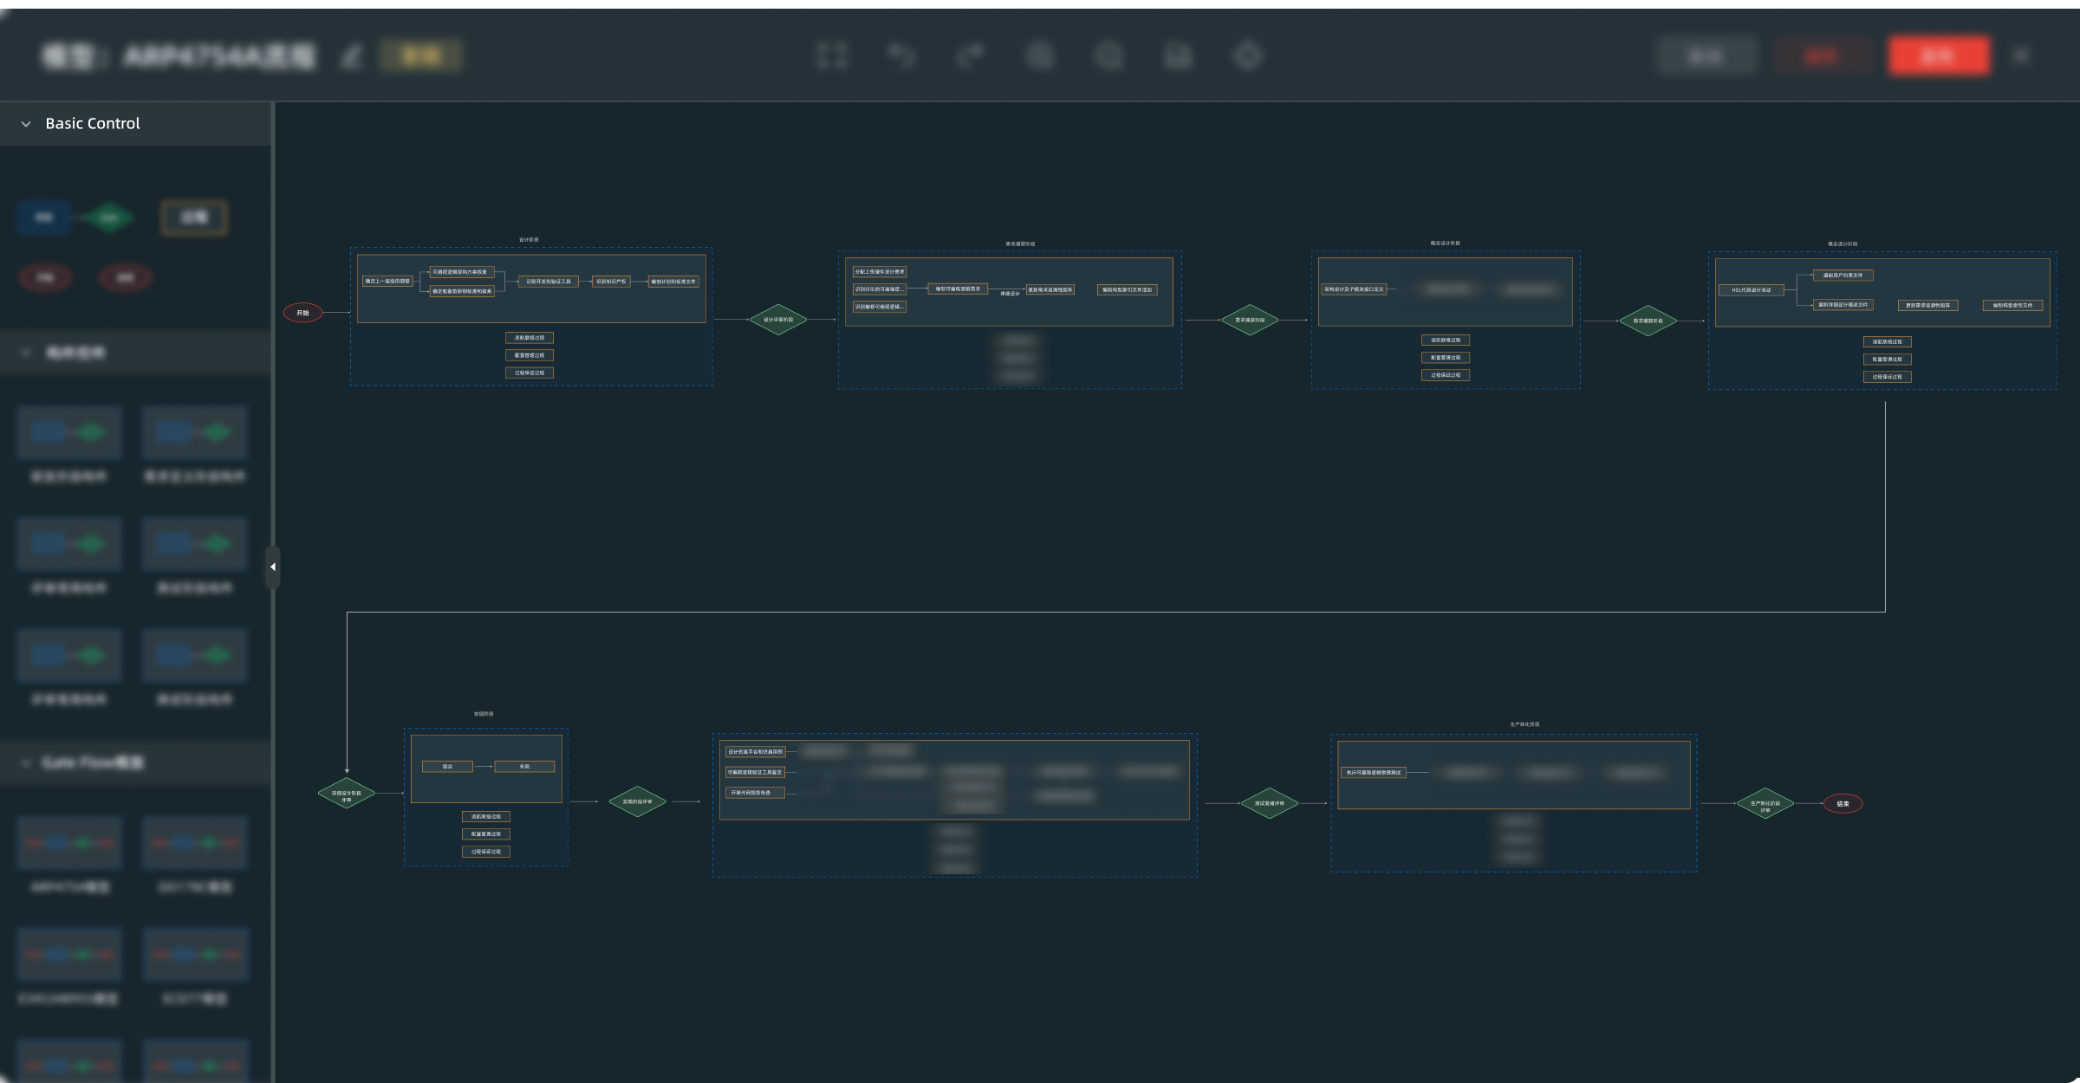Select the 开始 start node
The image size is (2080, 1083).
point(303,313)
